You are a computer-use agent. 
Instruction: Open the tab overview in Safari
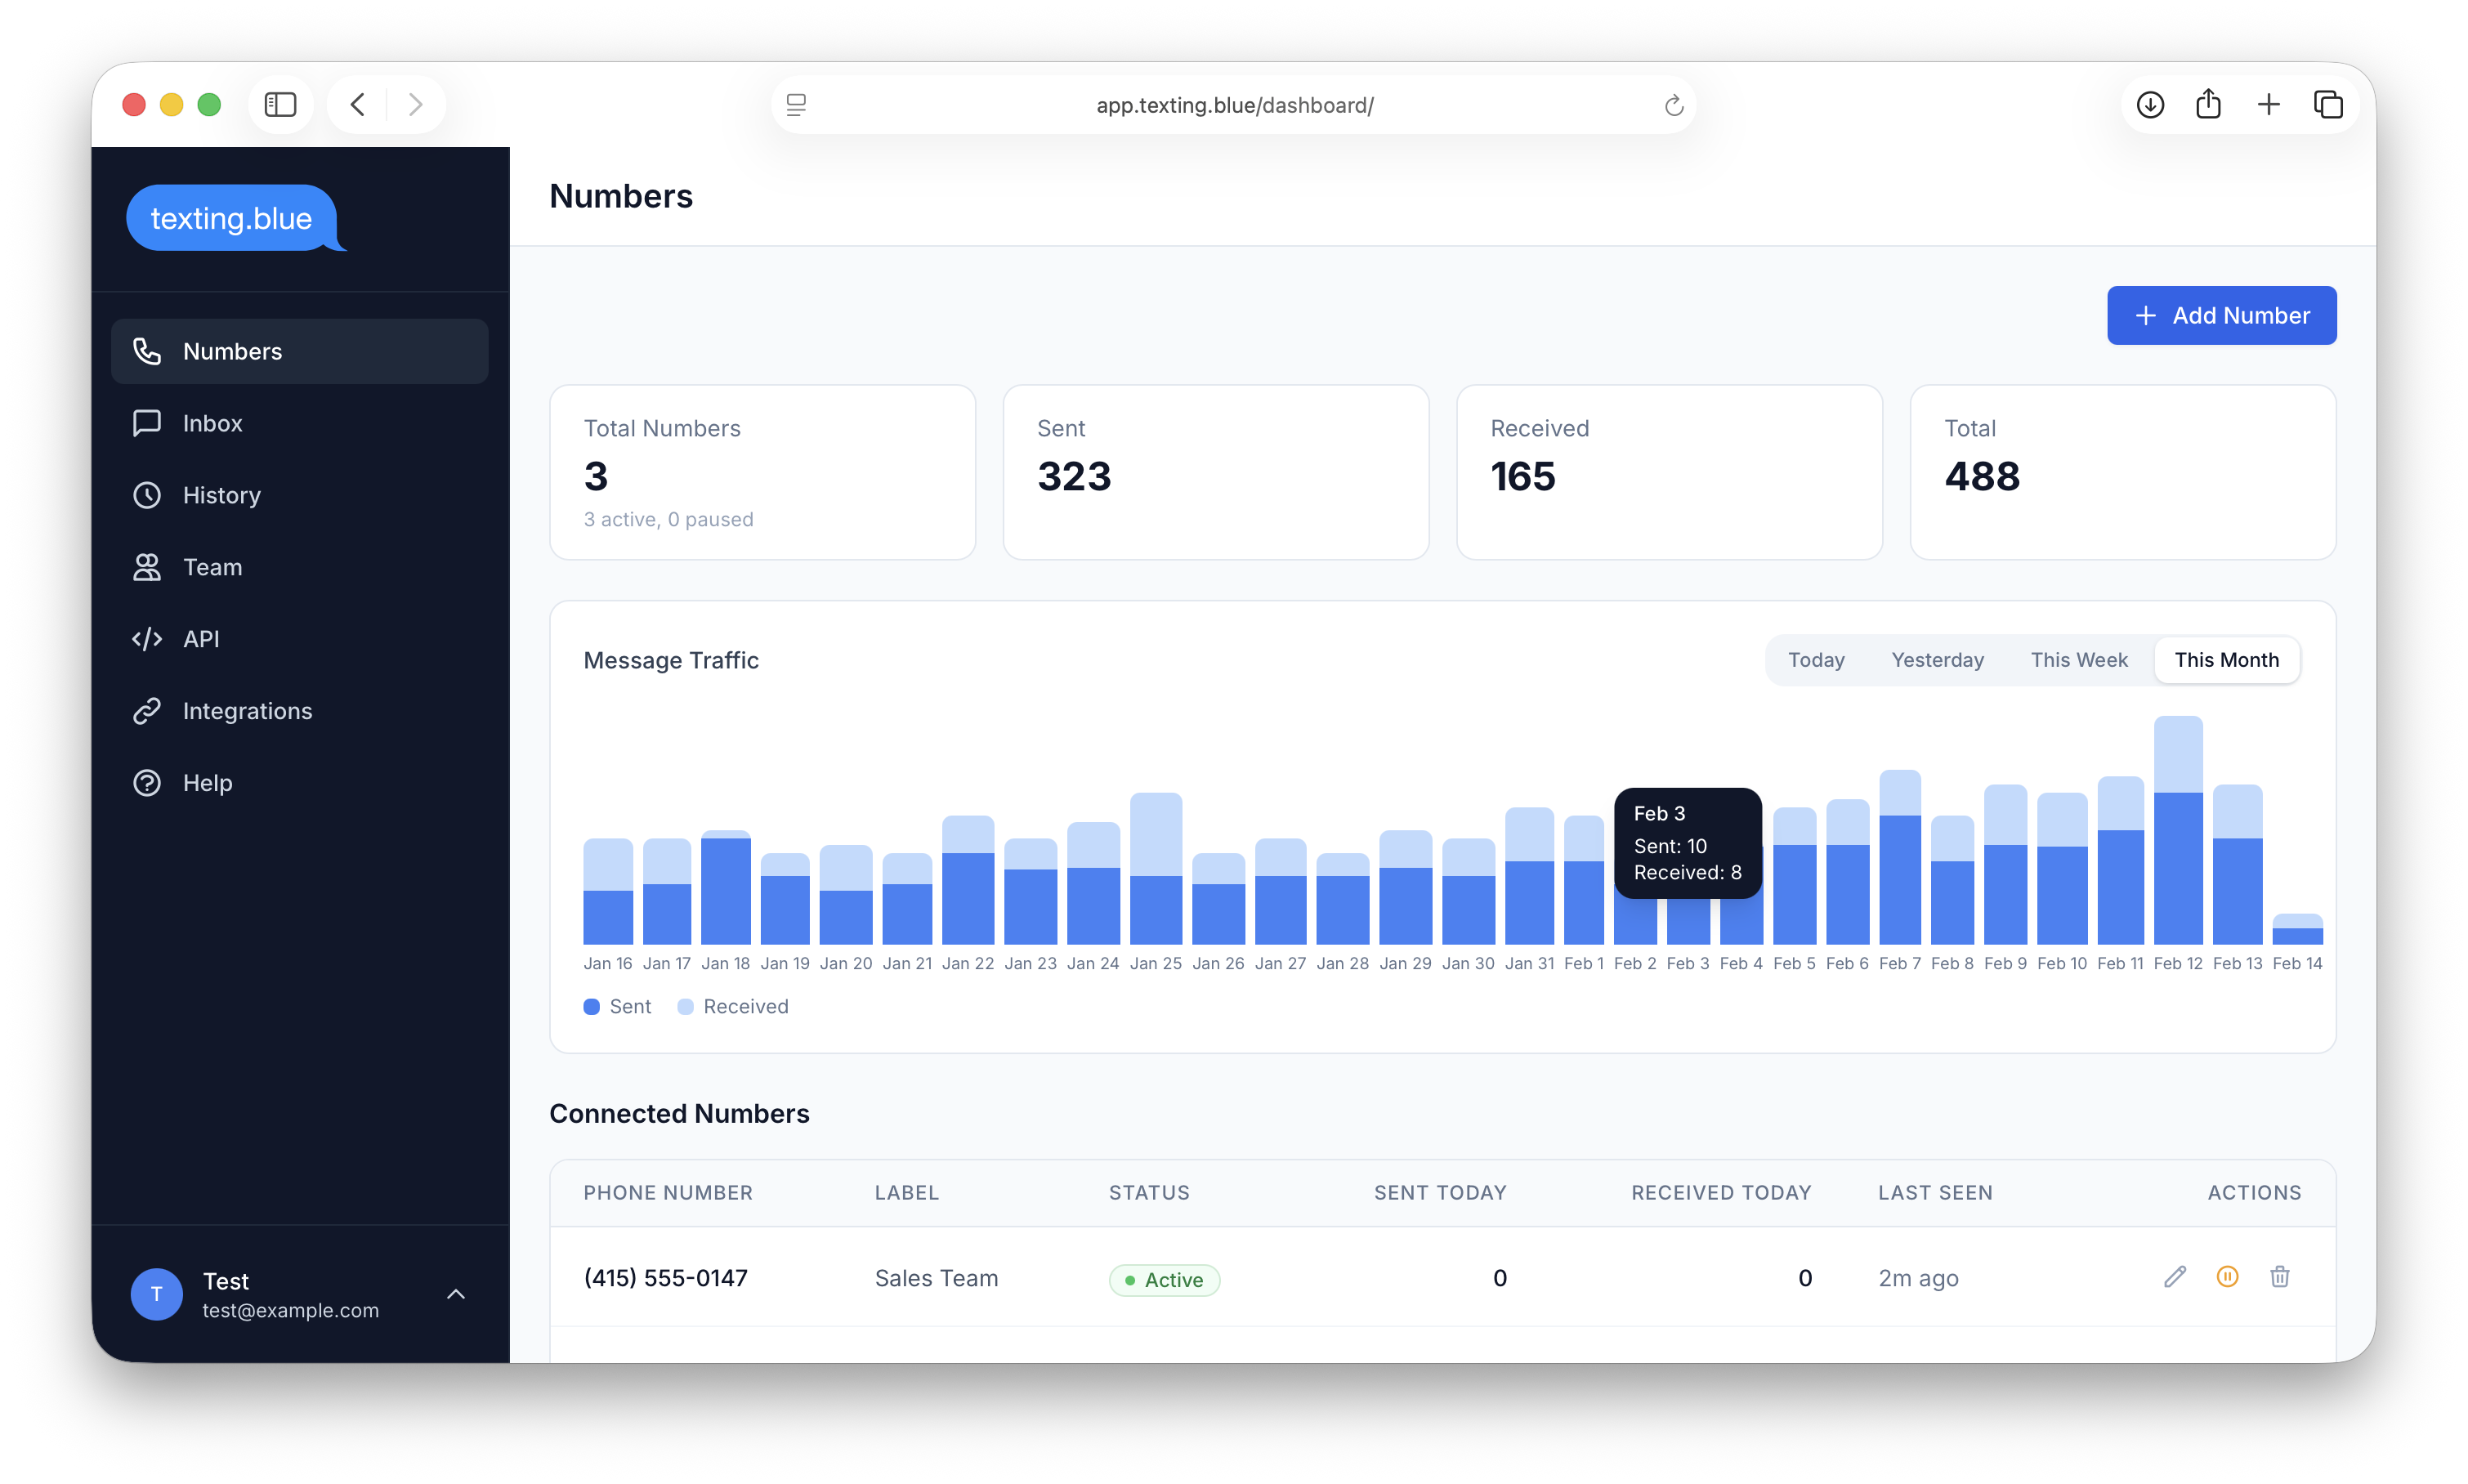[2329, 104]
